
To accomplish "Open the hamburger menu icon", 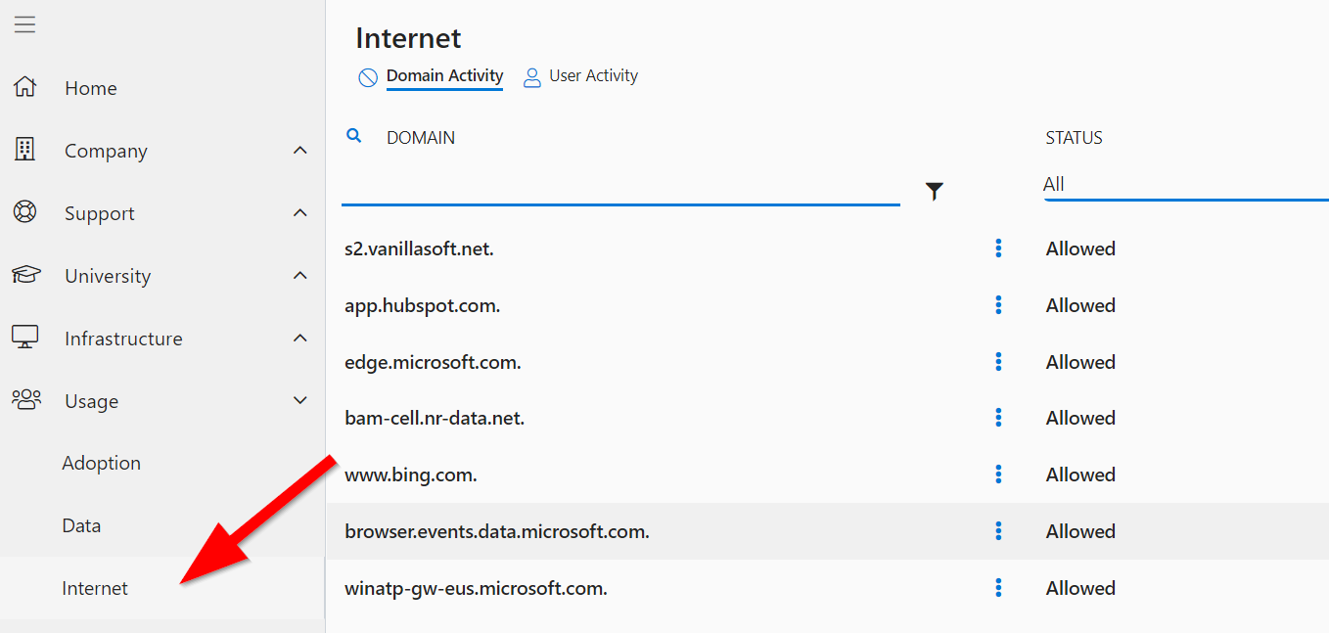I will coord(24,24).
